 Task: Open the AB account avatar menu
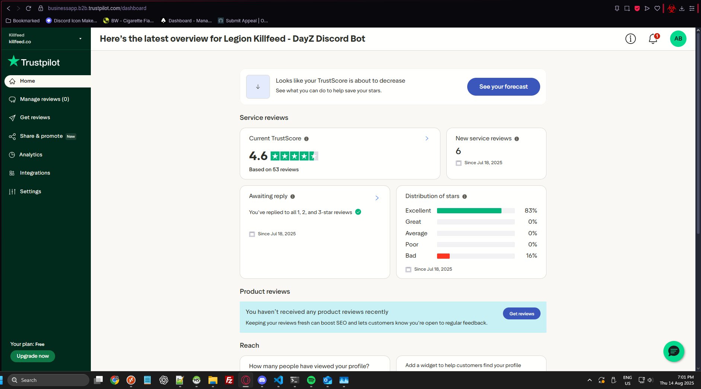click(678, 39)
